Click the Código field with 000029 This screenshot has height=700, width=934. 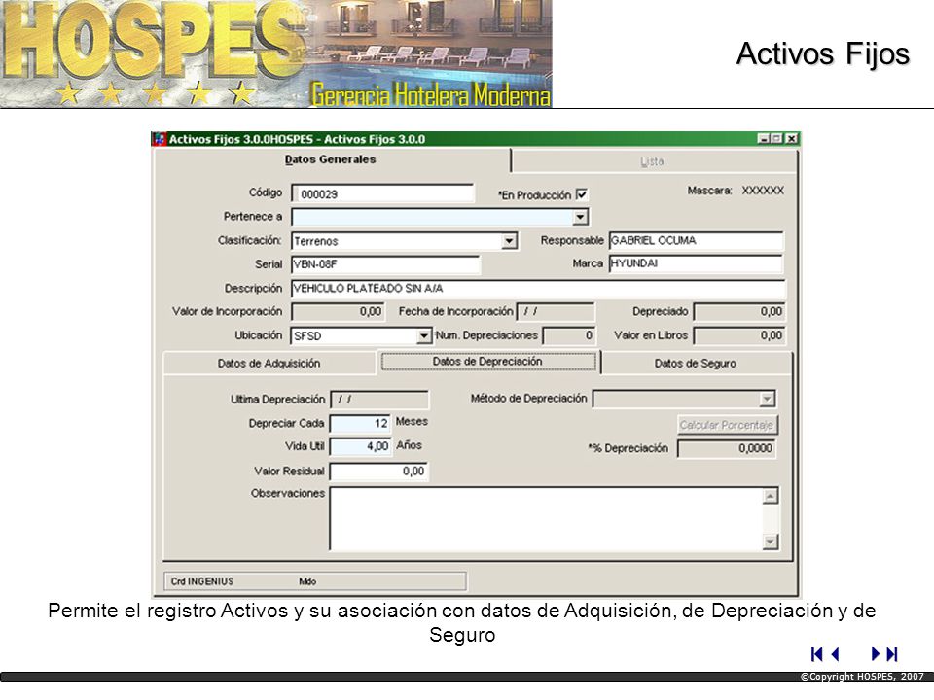click(x=382, y=194)
